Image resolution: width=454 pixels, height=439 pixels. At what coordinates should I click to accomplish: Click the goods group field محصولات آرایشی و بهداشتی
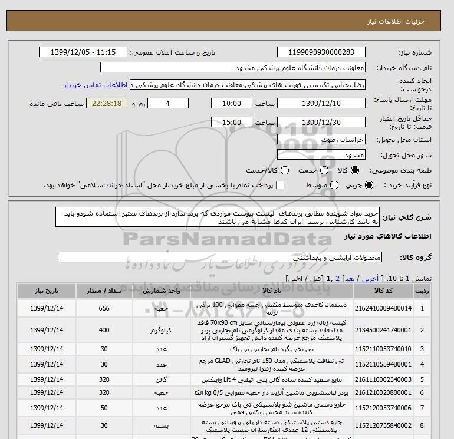220,258
